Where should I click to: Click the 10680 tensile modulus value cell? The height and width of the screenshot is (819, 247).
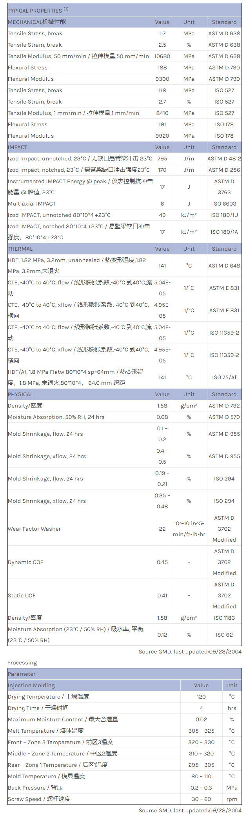(x=162, y=56)
